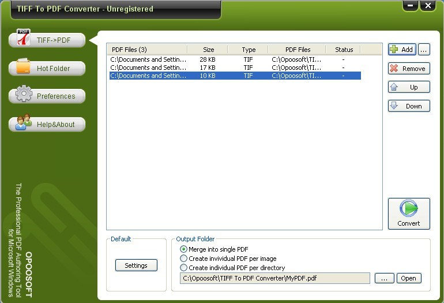Image resolution: width=444 pixels, height=303 pixels.
Task: Minimize the converter window
Action: tap(410, 5)
